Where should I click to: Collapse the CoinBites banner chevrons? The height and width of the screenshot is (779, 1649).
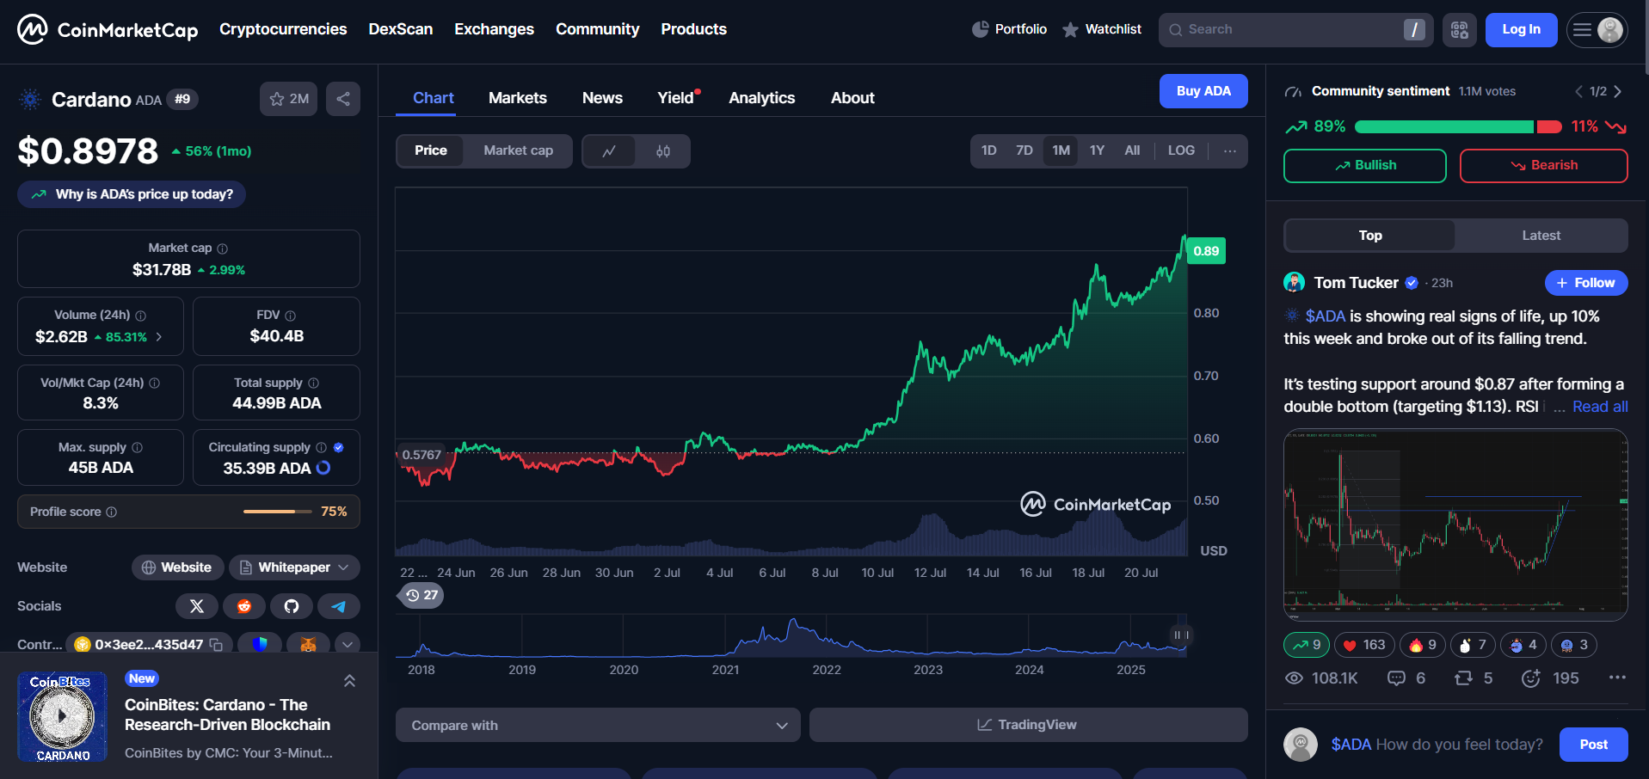[x=349, y=681]
